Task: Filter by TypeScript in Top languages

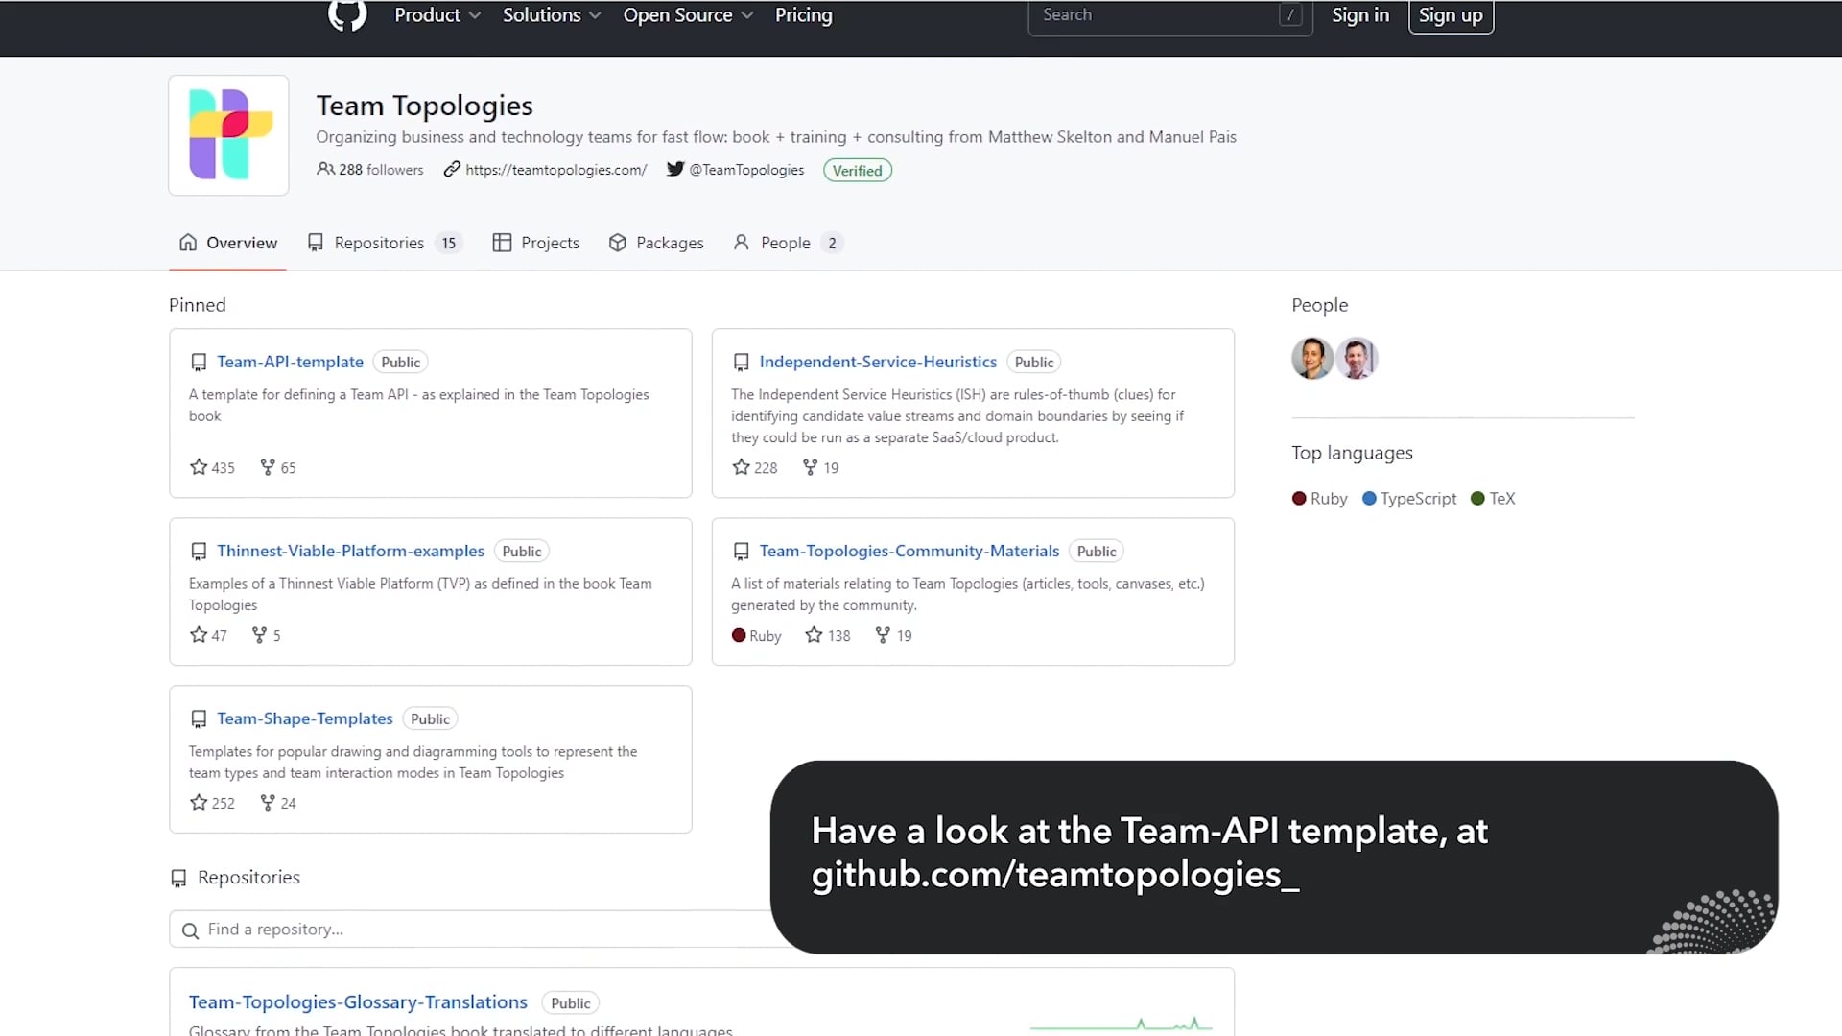Action: [x=1409, y=499]
